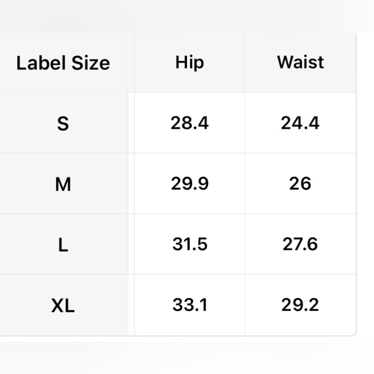Image resolution: width=374 pixels, height=374 pixels.
Task: Click the 29.9 hip value cell
Action: (x=190, y=183)
